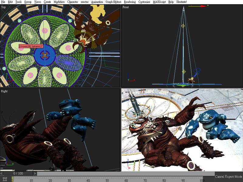Click the Top viewport label
The height and width of the screenshot is (182, 243).
3,7
